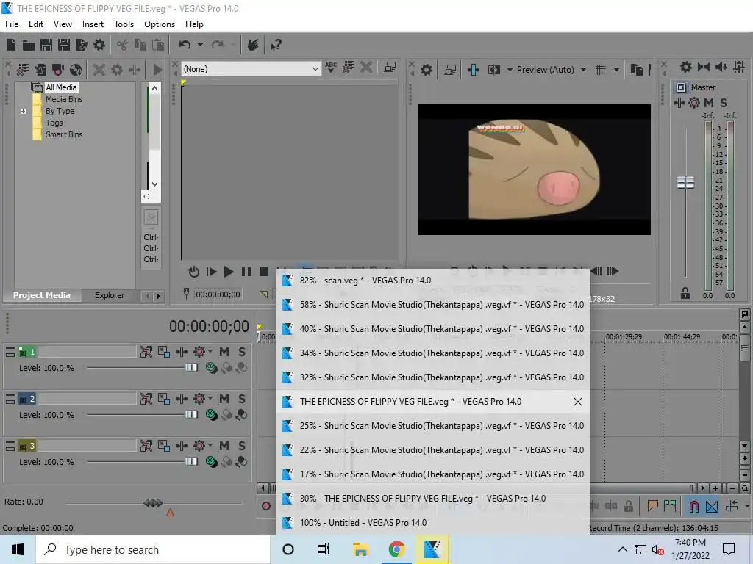Solo the Master bus with S
The image size is (753, 564).
pyautogui.click(x=724, y=103)
